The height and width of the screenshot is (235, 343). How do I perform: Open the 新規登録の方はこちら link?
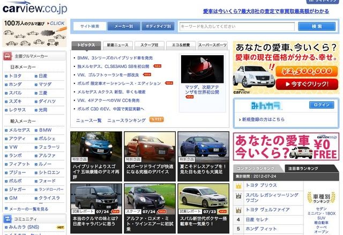point(263,119)
